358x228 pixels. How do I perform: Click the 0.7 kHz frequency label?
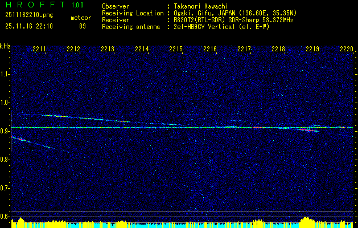click(x=5, y=188)
